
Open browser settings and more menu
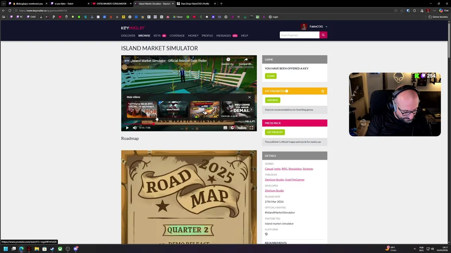click(434, 11)
